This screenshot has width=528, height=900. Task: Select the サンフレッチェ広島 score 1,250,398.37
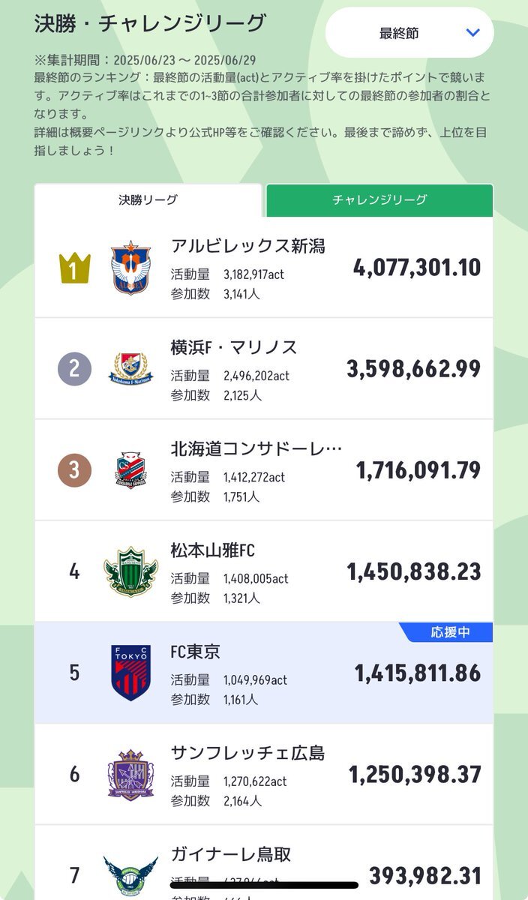415,774
